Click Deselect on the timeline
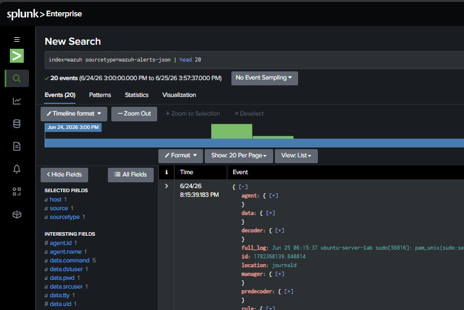 249,114
